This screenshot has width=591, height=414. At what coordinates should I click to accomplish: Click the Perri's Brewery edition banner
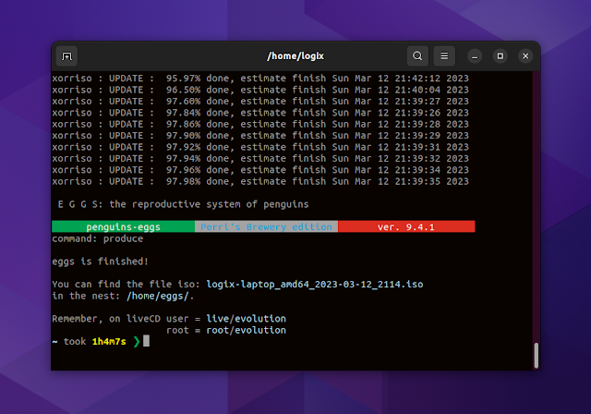[x=266, y=226]
